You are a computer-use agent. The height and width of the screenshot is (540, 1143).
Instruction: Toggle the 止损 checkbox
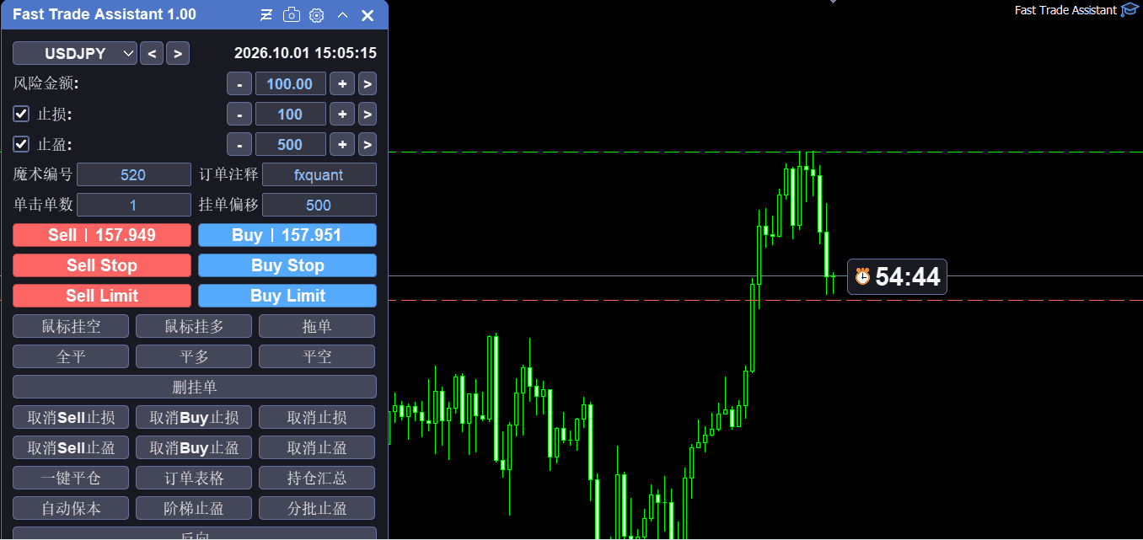(21, 114)
